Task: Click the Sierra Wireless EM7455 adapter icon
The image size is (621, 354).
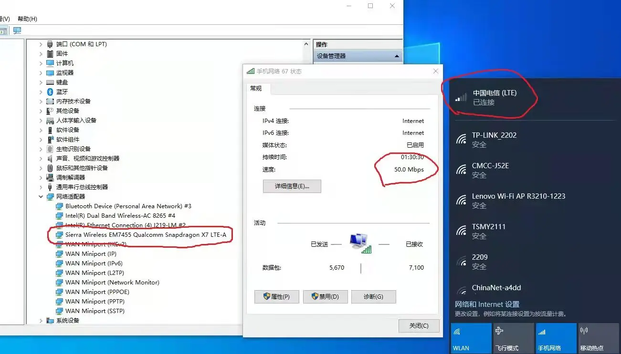Action: coord(59,235)
